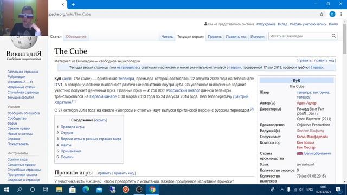Open Microsoft Store from taskbar
Screen dimensions: 347x195
[72, 190]
